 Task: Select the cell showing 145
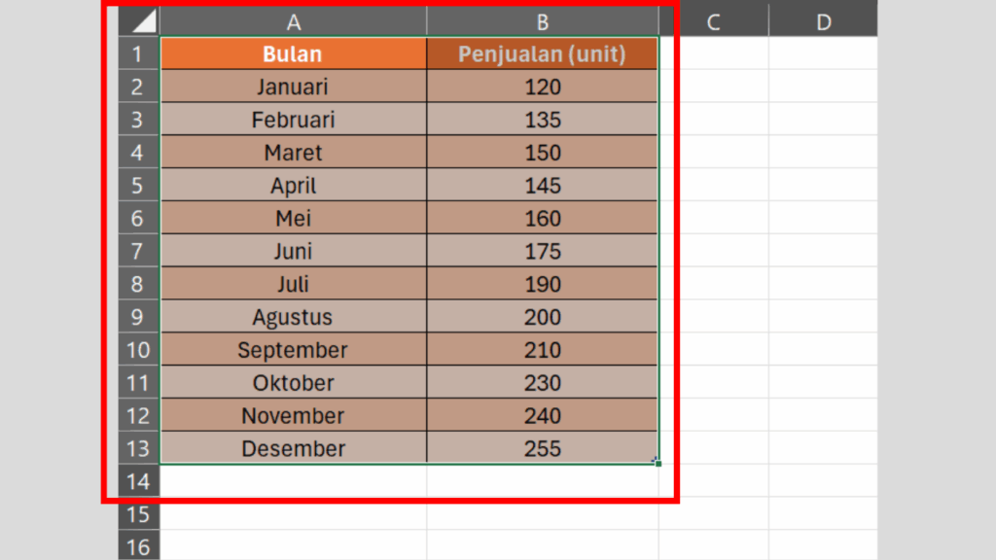pyautogui.click(x=542, y=185)
